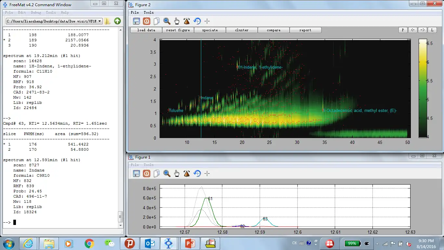Click the command prompt input line
The image size is (444, 250).
click(60, 222)
